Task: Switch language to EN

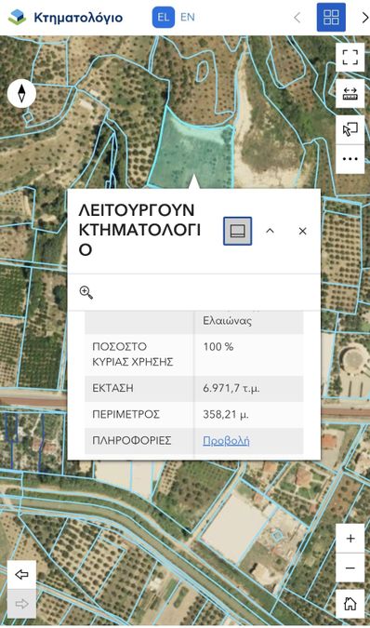Action: click(188, 18)
